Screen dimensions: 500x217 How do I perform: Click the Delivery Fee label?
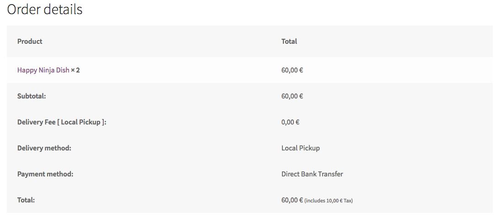[61, 122]
